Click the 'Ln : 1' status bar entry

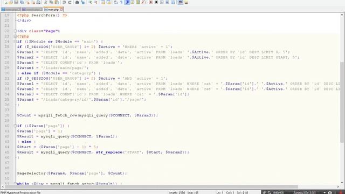click(x=220, y=192)
